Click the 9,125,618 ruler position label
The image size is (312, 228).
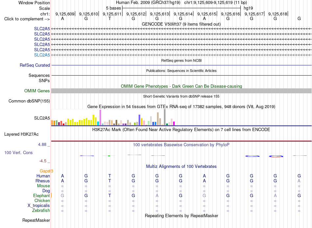point(278,14)
